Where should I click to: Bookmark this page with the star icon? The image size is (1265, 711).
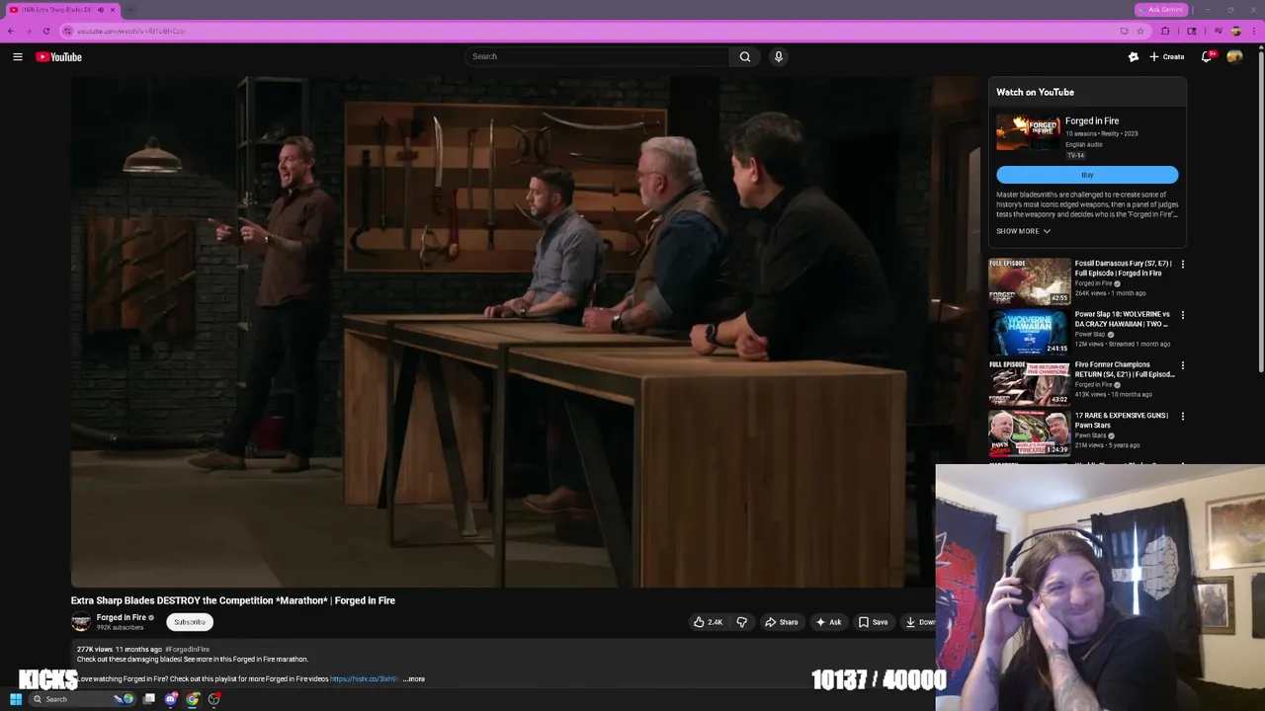[1139, 31]
